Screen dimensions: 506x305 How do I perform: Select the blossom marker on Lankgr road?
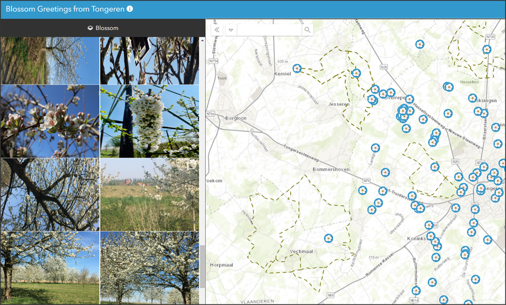click(375, 148)
